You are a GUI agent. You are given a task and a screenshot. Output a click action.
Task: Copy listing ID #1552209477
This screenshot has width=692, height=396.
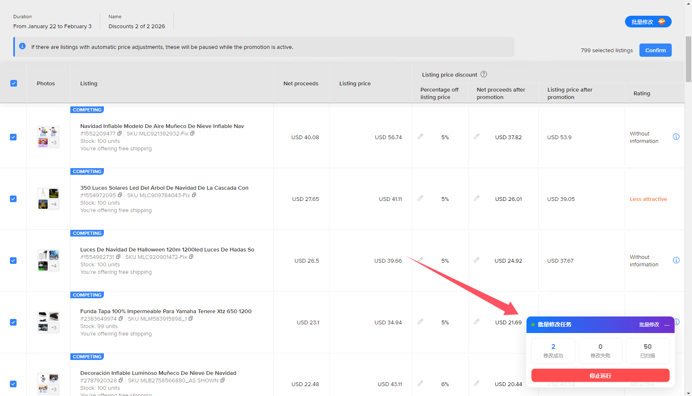(120, 133)
